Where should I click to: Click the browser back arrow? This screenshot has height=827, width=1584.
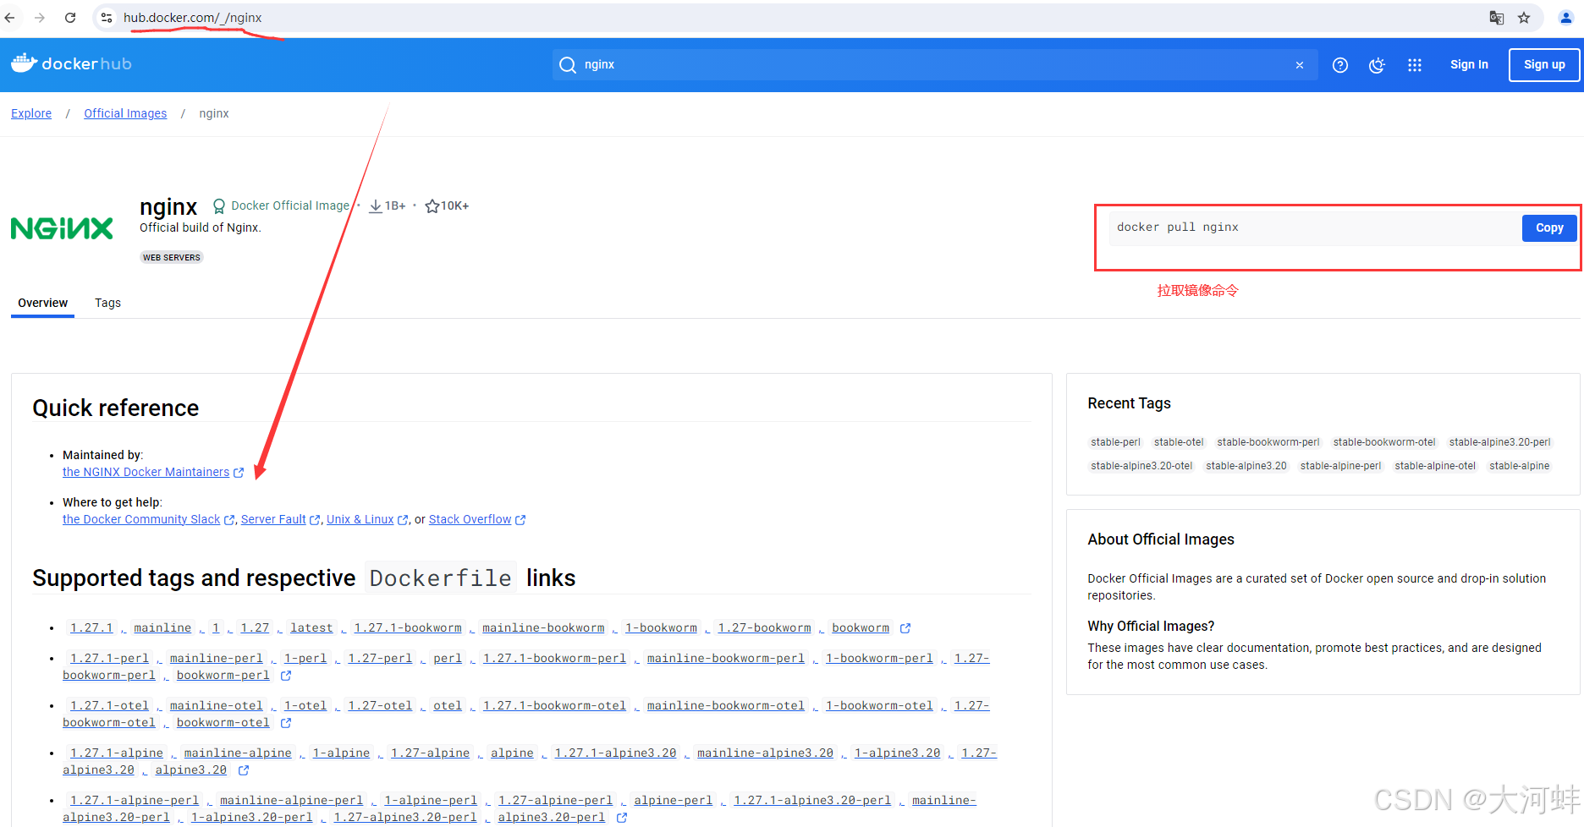coord(10,17)
